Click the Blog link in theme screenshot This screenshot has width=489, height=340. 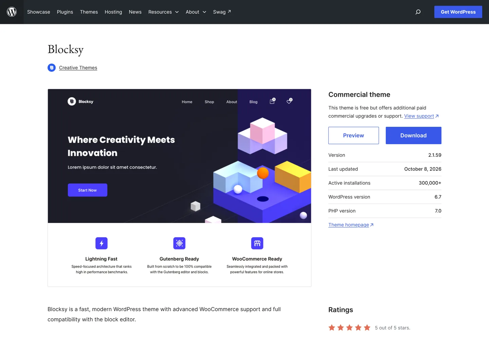click(x=253, y=102)
